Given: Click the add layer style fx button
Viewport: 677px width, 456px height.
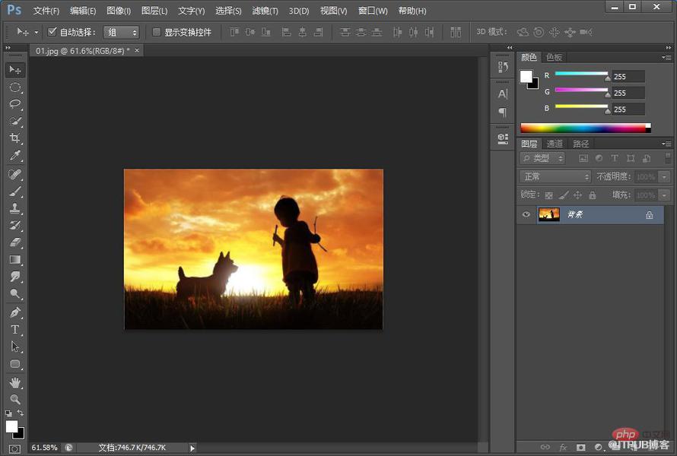Looking at the screenshot, I should click(564, 448).
